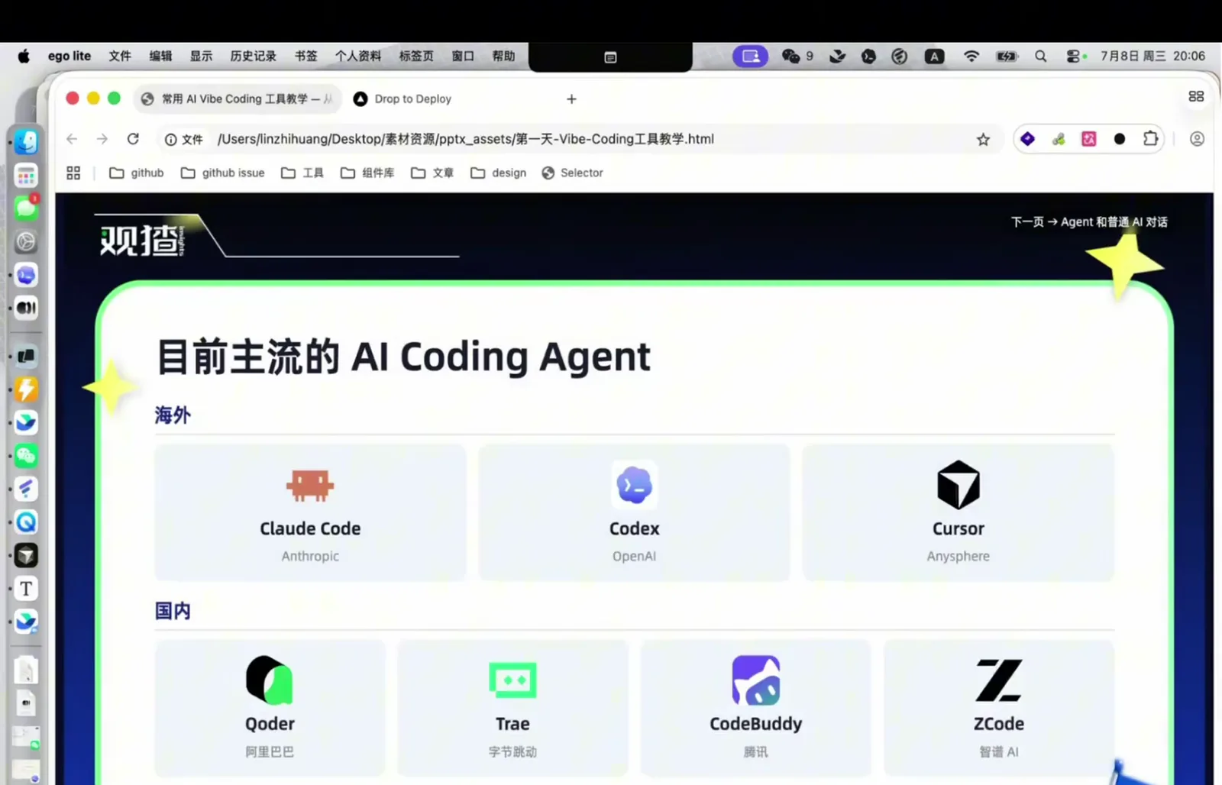The image size is (1222, 785).
Task: Open the 文件 menu in menu bar
Action: pos(120,56)
